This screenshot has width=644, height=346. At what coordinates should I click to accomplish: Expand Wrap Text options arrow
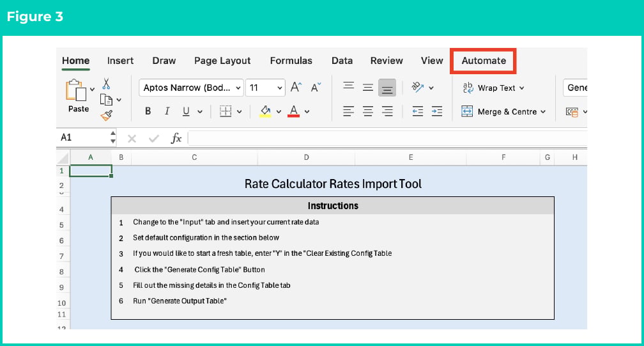point(521,88)
